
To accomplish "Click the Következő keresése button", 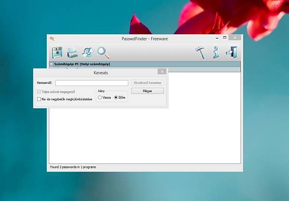I will (x=147, y=83).
